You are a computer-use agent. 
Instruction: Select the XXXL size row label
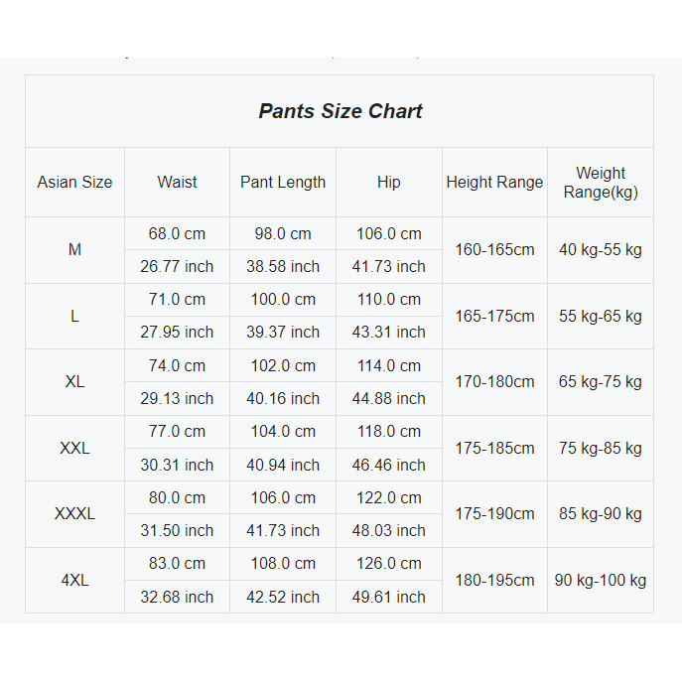[x=74, y=514]
